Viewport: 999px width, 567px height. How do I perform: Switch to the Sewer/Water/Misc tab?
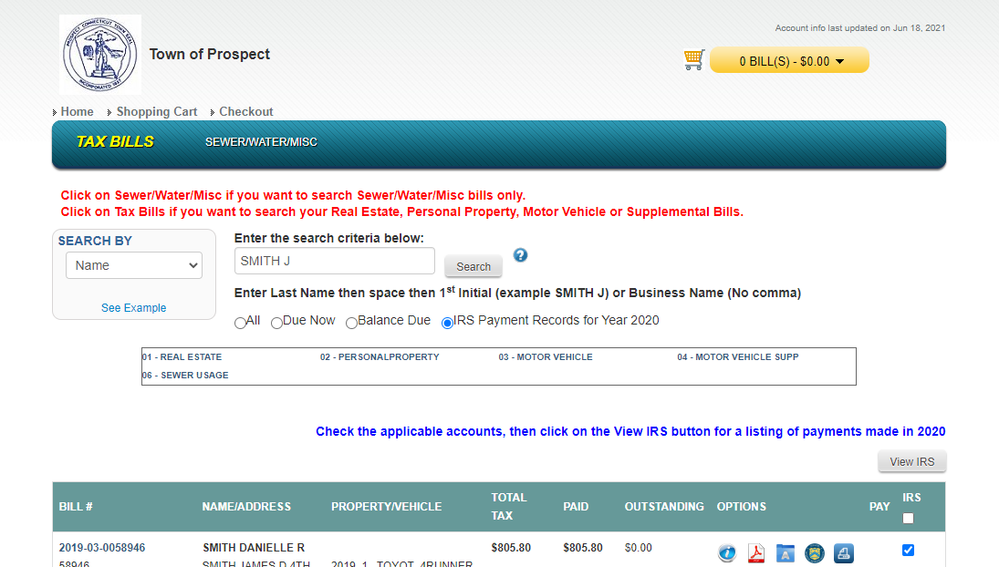(x=261, y=142)
